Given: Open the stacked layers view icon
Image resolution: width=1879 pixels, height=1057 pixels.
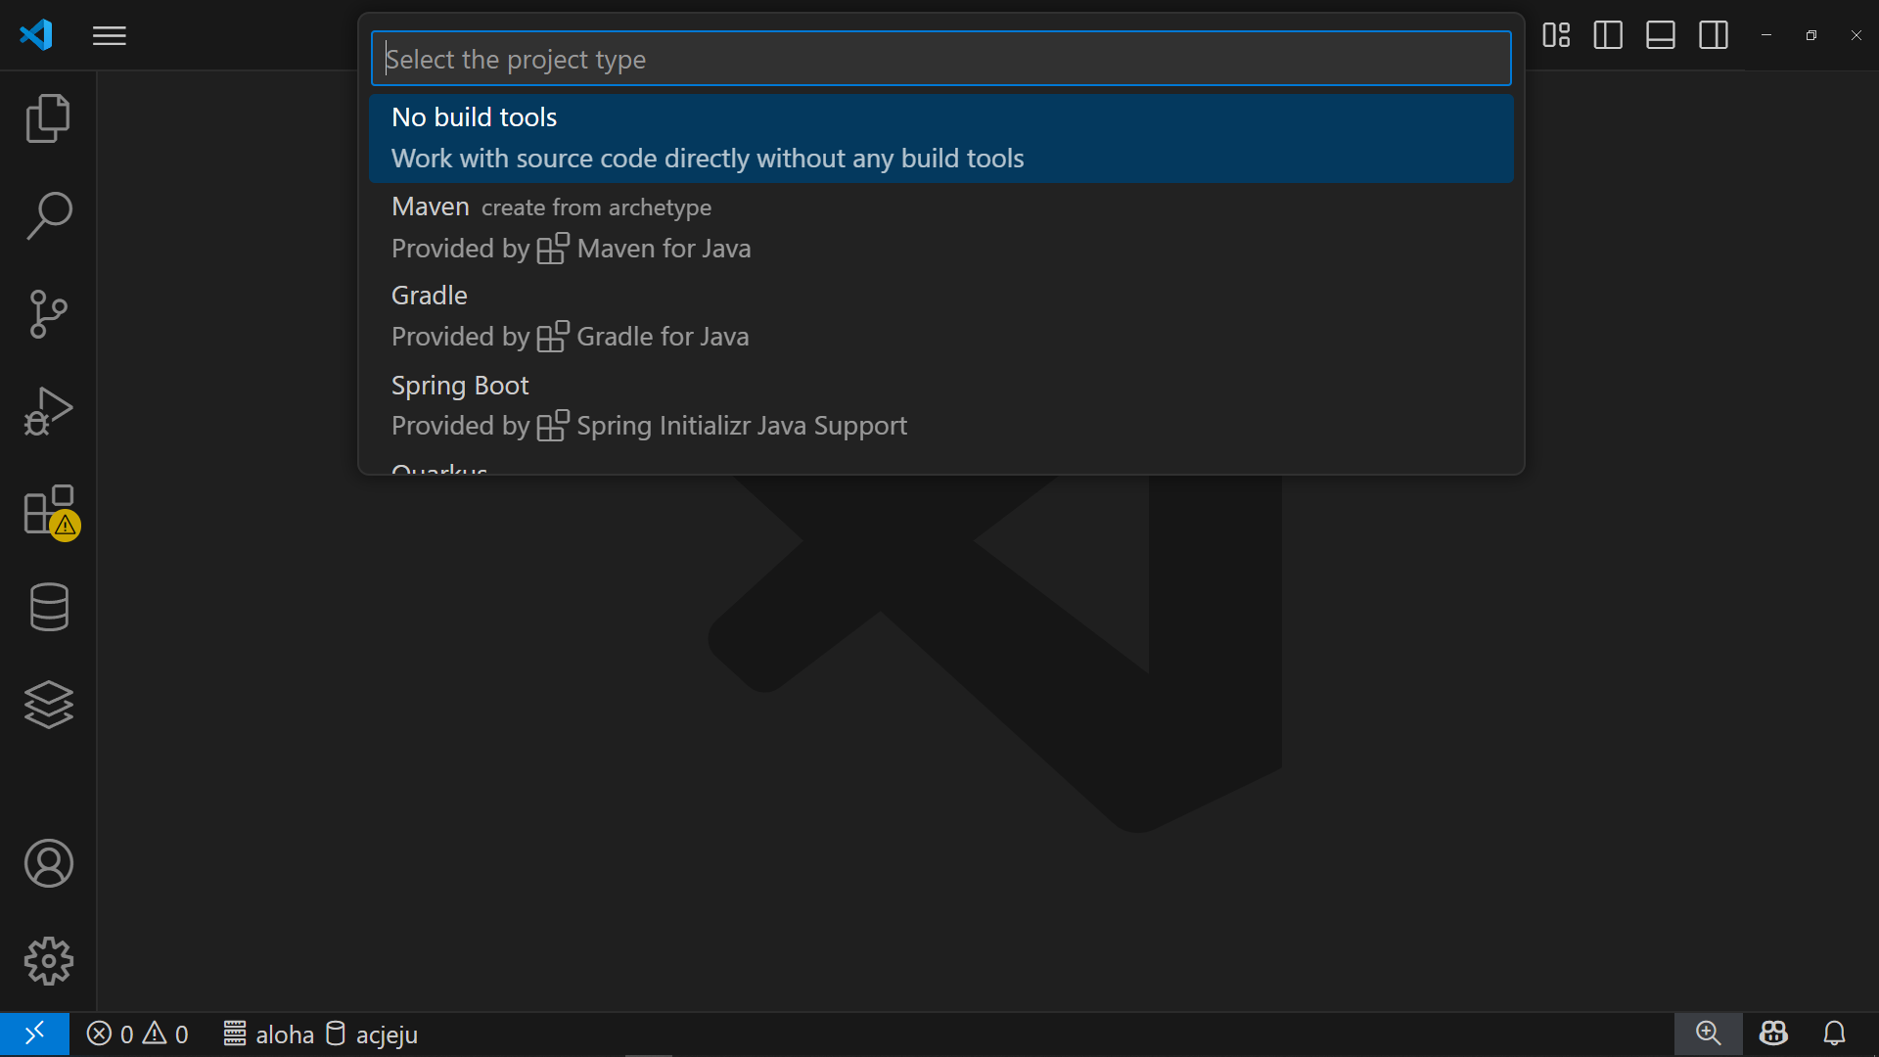Looking at the screenshot, I should (48, 705).
